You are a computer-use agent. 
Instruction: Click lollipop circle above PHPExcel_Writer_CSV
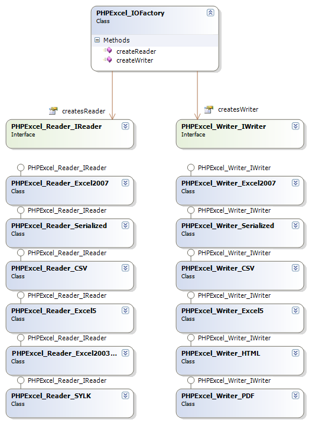pyautogui.click(x=191, y=253)
